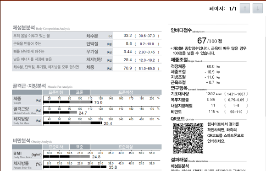The image size is (266, 171).
Task: Click 표준이하 header in Muscle-Fat Analysis
Action: [x=56, y=92]
